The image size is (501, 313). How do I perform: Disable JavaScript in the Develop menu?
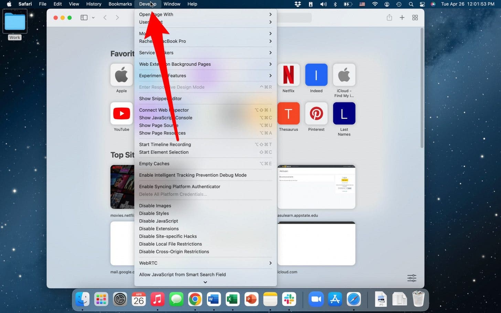point(158,221)
